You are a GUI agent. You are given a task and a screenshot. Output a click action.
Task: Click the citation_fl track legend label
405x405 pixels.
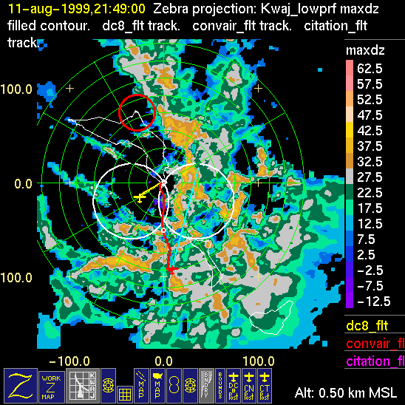click(375, 361)
